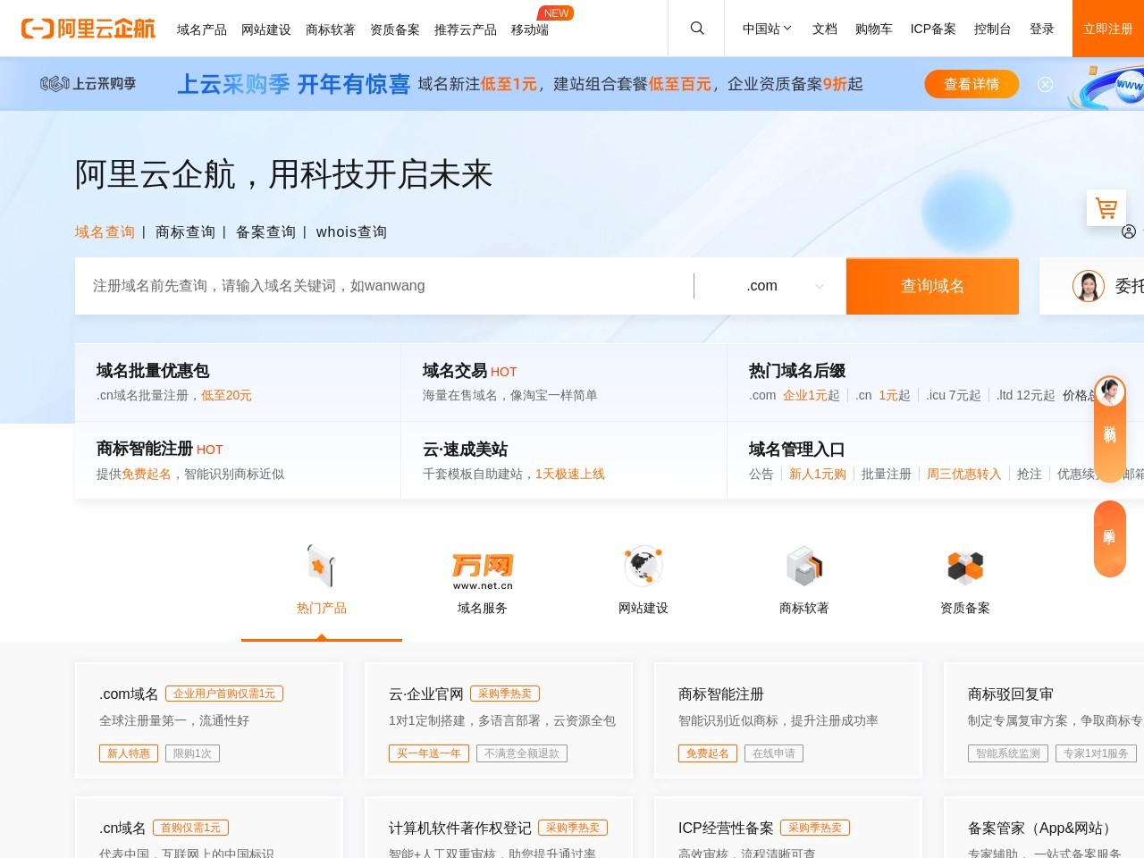Select the 万网 域名服务 category icon
The height and width of the screenshot is (858, 1144).
pos(482,566)
